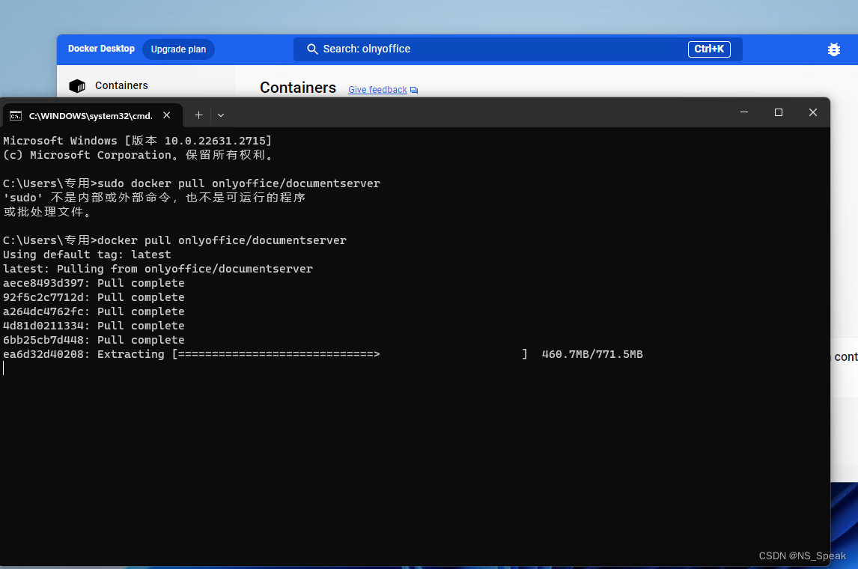Click the Docker Desktop title label

click(101, 49)
